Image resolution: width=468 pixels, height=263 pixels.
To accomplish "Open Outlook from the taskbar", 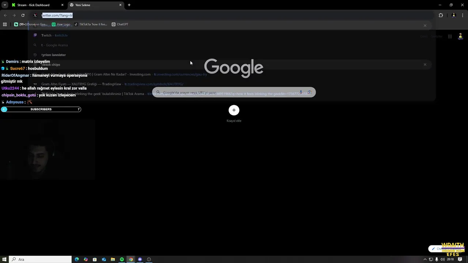I will pos(104,259).
